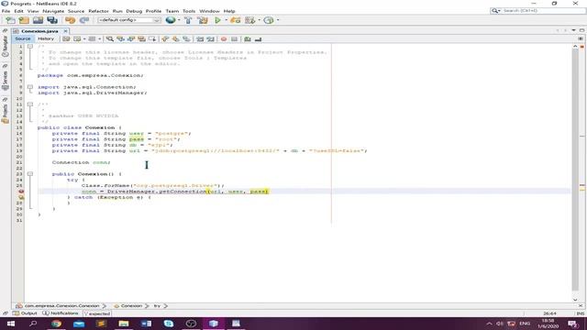
Task: Click the Build Project hammer icon
Action: [x=188, y=20]
